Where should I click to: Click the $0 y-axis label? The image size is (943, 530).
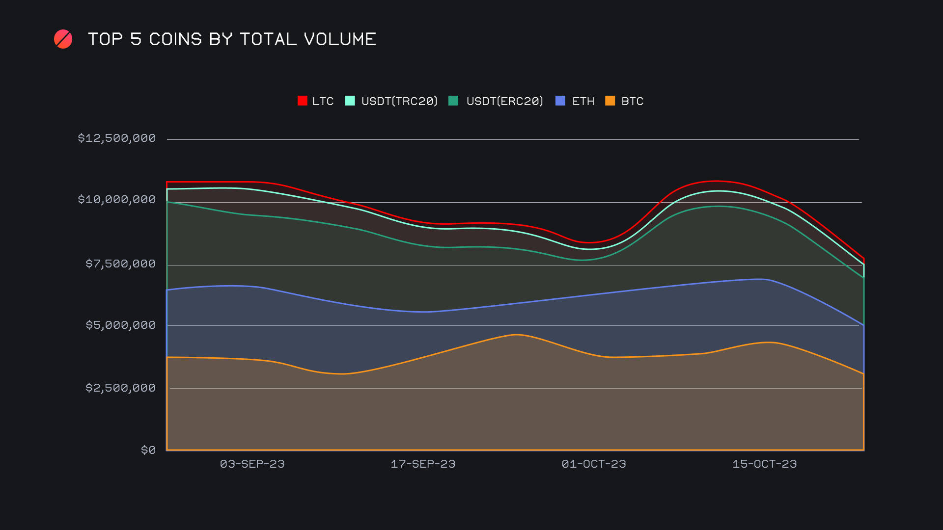(x=148, y=450)
